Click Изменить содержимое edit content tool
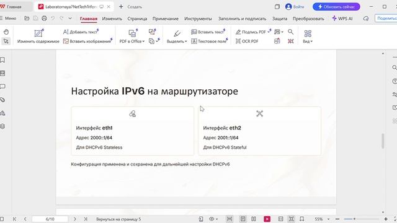 [38, 36]
